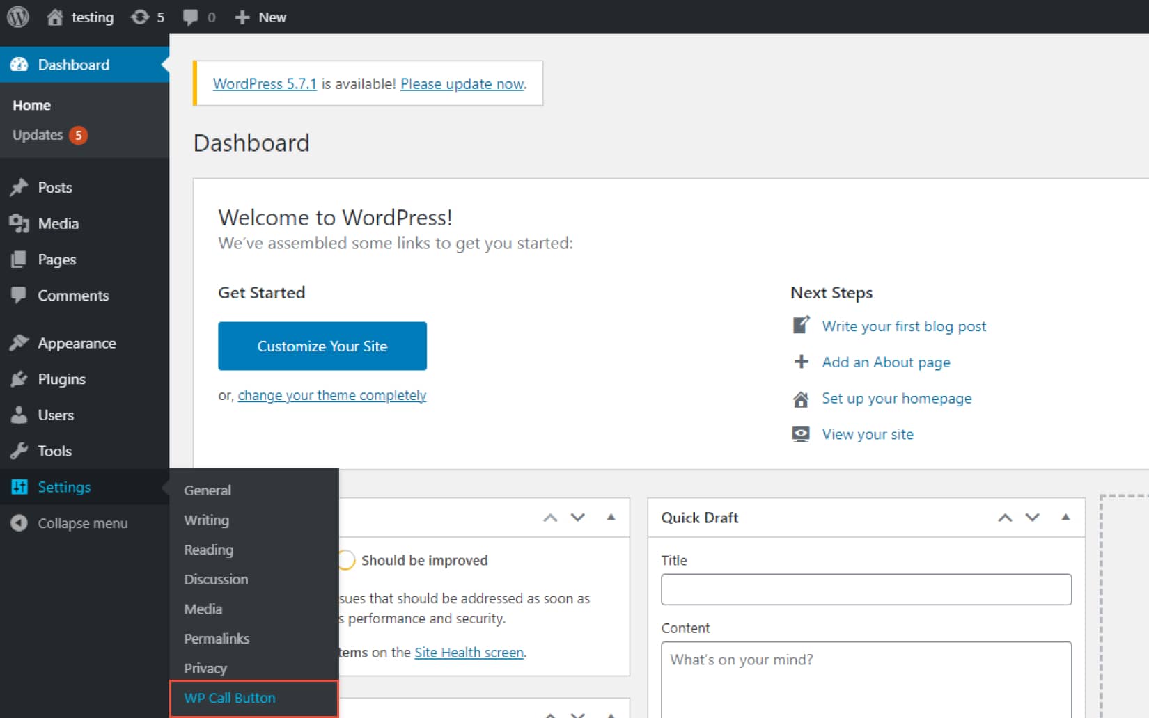This screenshot has height=718, width=1149.
Task: Click the updates icon in the admin bar
Action: coord(141,17)
